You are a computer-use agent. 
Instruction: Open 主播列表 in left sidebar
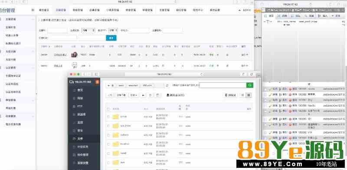pyautogui.click(x=10, y=27)
